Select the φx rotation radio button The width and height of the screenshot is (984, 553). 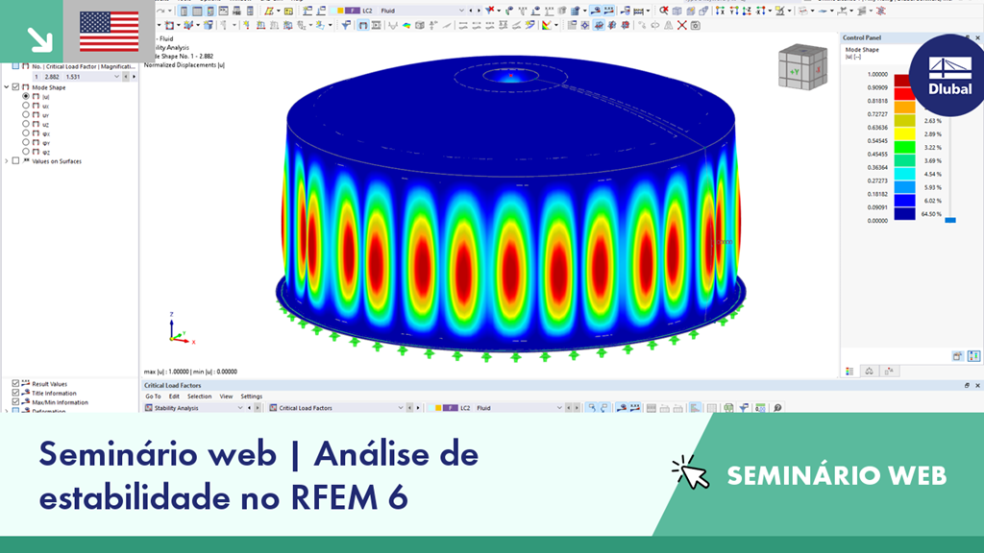click(x=26, y=132)
